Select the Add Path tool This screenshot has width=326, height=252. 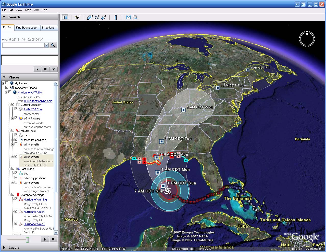pos(97,17)
